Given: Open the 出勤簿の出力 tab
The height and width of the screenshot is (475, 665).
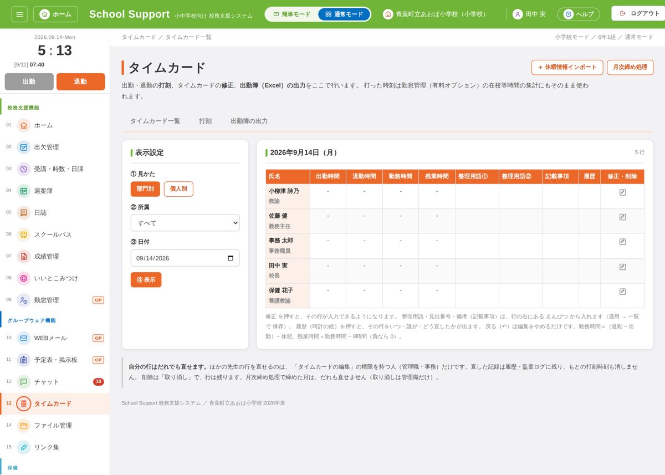Looking at the screenshot, I should point(249,121).
